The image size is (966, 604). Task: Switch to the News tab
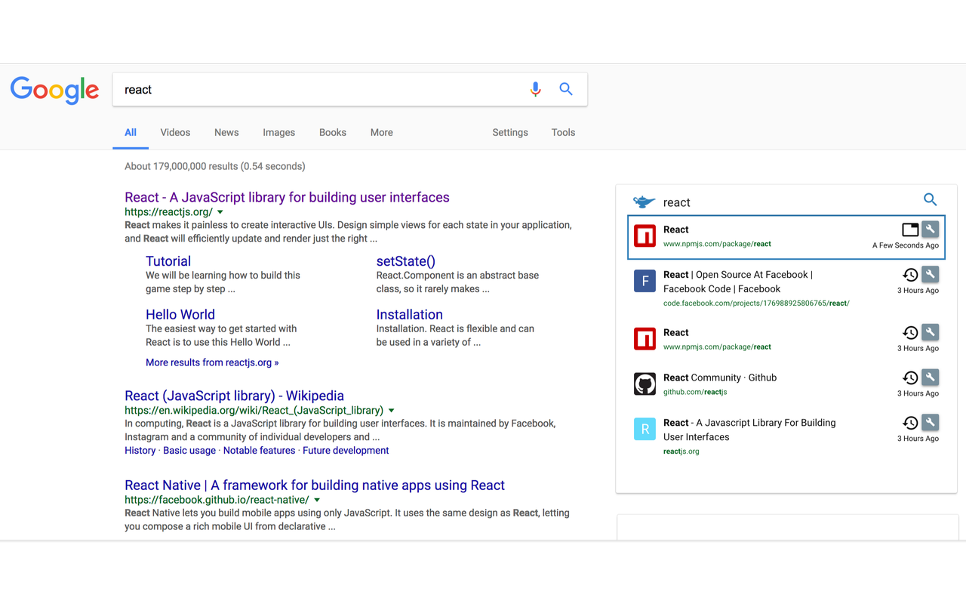(226, 132)
